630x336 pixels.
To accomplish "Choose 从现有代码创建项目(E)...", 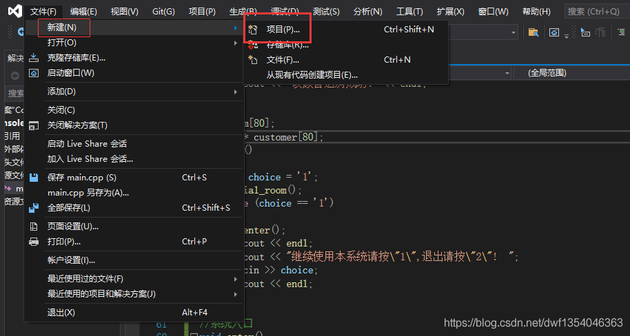I will point(312,75).
